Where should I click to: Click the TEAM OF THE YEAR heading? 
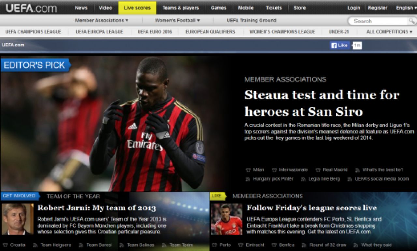pyautogui.click(x=73, y=196)
